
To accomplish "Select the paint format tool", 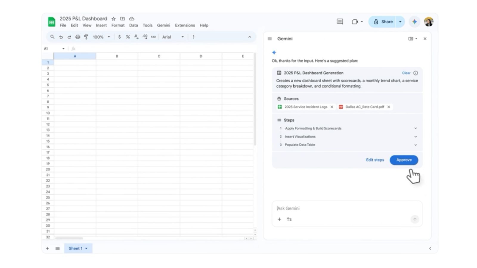I will [86, 37].
